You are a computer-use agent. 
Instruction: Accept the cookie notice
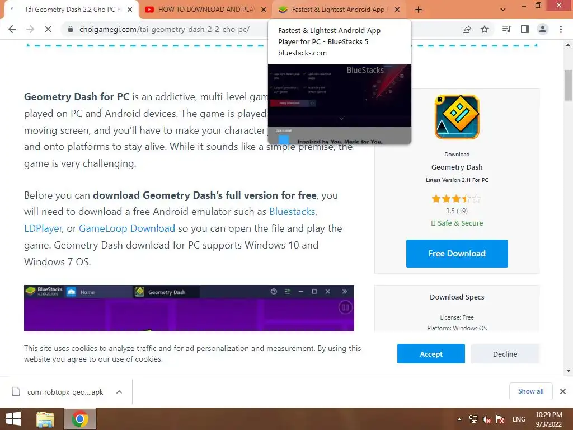[x=431, y=354]
